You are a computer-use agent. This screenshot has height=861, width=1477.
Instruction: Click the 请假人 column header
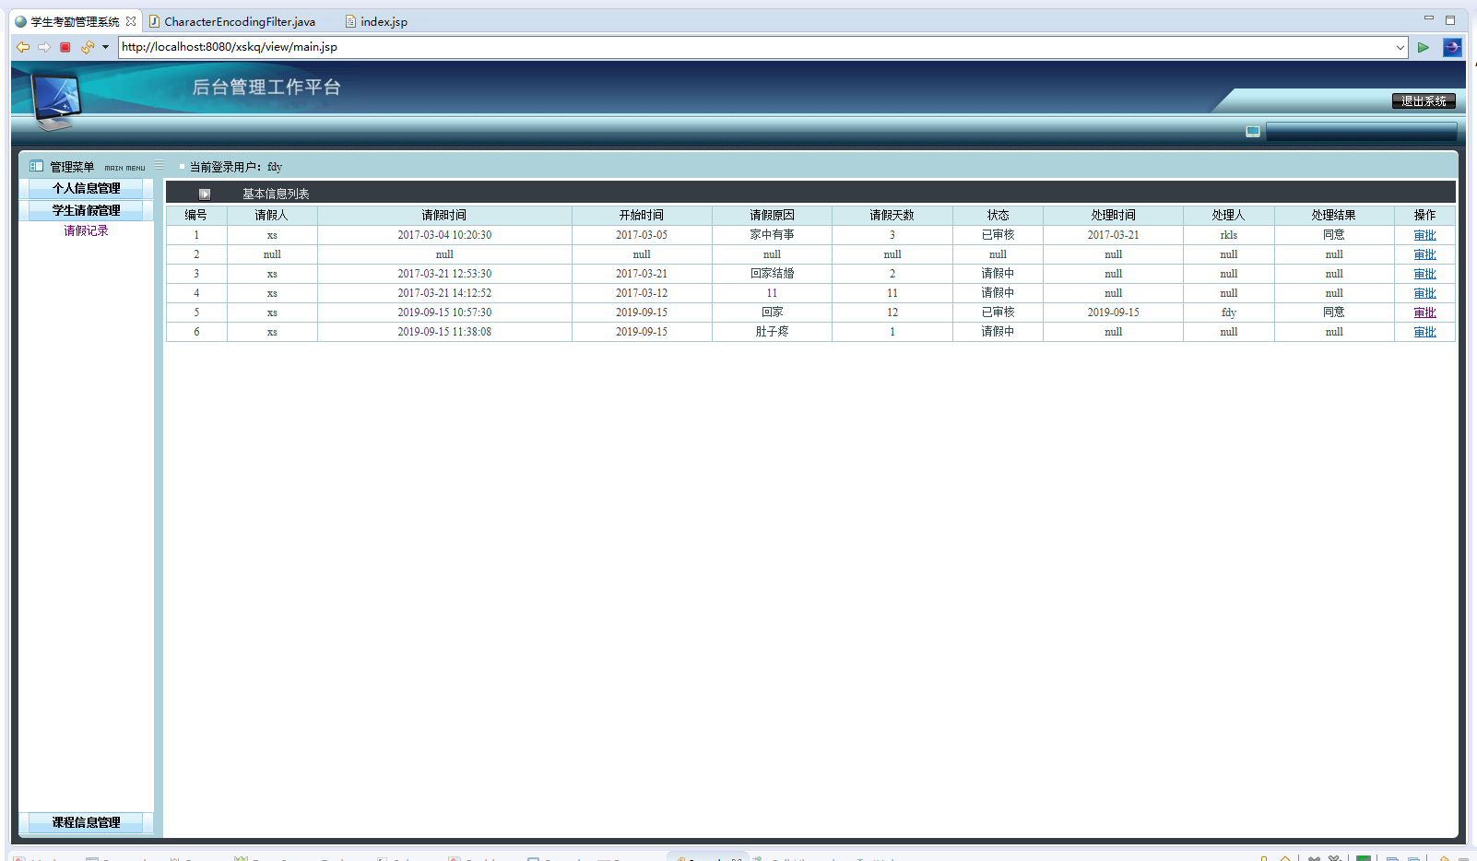[272, 215]
